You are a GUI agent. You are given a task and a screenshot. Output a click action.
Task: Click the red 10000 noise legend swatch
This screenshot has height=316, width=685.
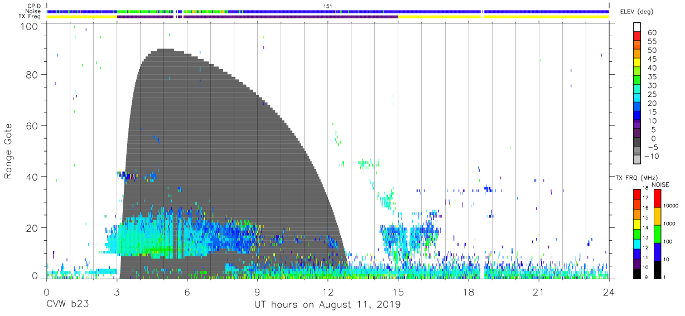657,198
